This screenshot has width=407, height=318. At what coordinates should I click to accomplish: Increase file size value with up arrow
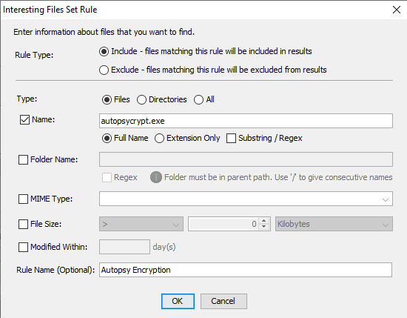(x=264, y=221)
